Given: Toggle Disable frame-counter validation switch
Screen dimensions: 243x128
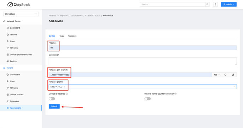Looking at the screenshot, I should tap(147, 99).
